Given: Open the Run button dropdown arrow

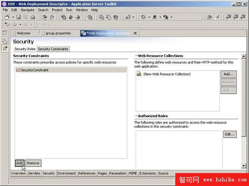Looking at the screenshot, I should click(160, 17).
